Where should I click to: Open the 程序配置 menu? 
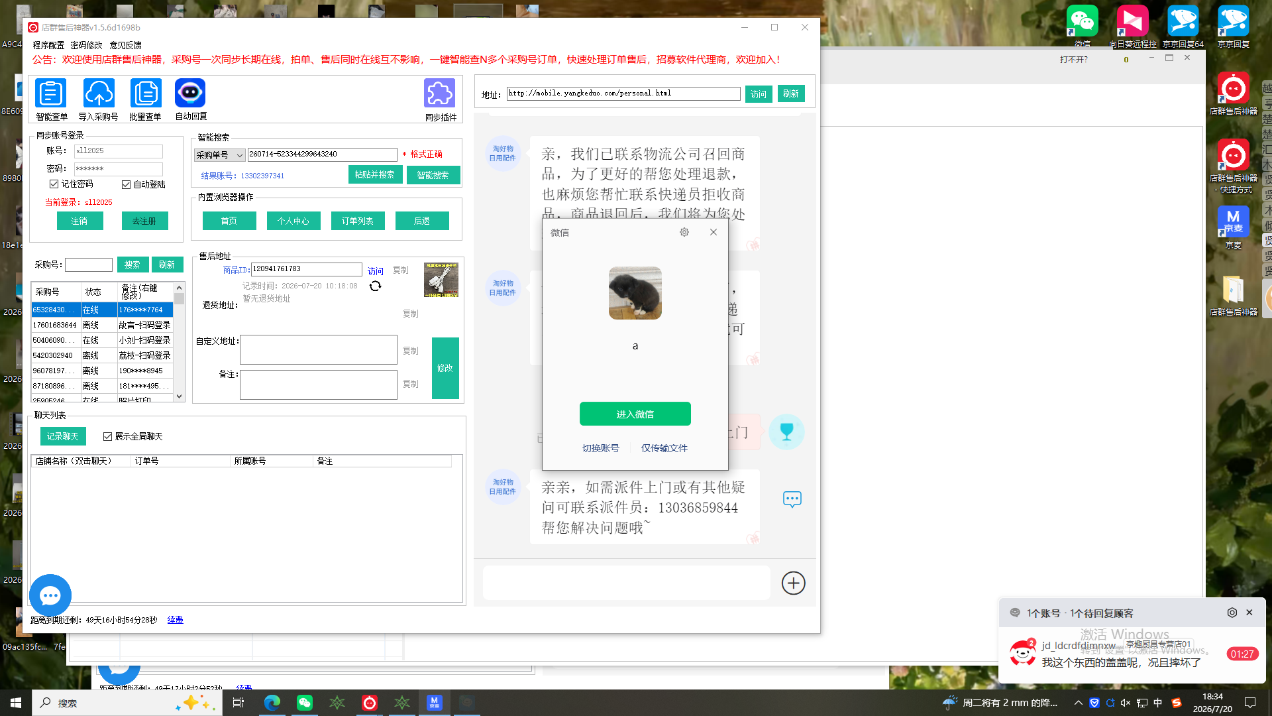(x=48, y=45)
